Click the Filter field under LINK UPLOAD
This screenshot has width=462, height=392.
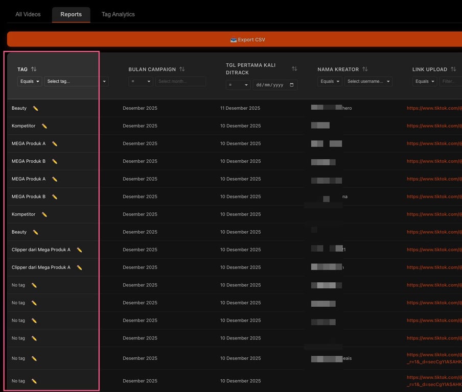pos(451,81)
